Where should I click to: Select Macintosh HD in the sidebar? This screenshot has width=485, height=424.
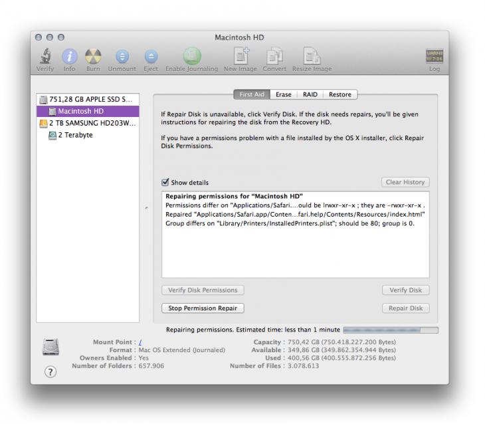[88, 112]
